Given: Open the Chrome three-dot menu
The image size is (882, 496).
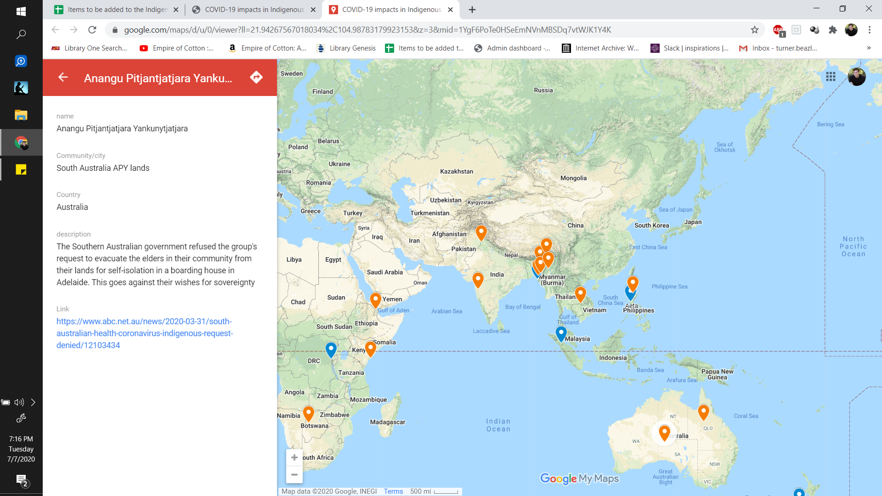Looking at the screenshot, I should point(869,30).
